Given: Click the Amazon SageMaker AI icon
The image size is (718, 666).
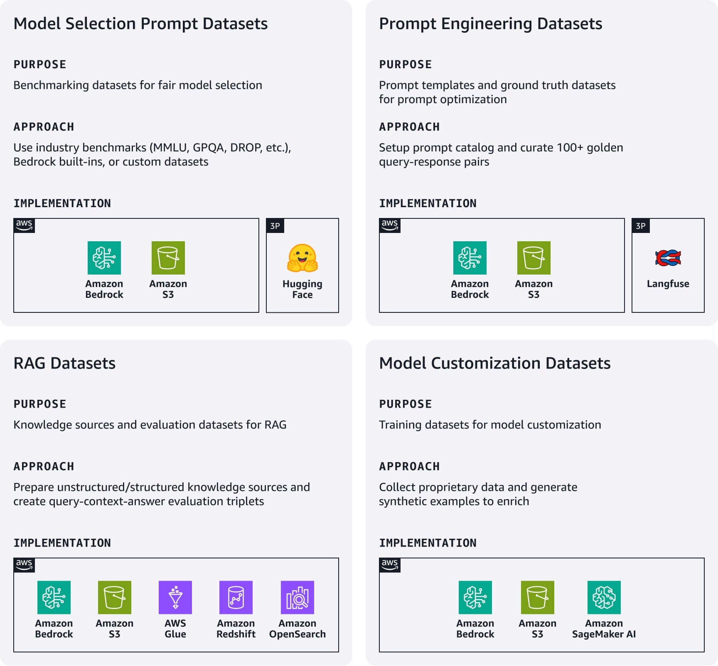Looking at the screenshot, I should pos(604,597).
